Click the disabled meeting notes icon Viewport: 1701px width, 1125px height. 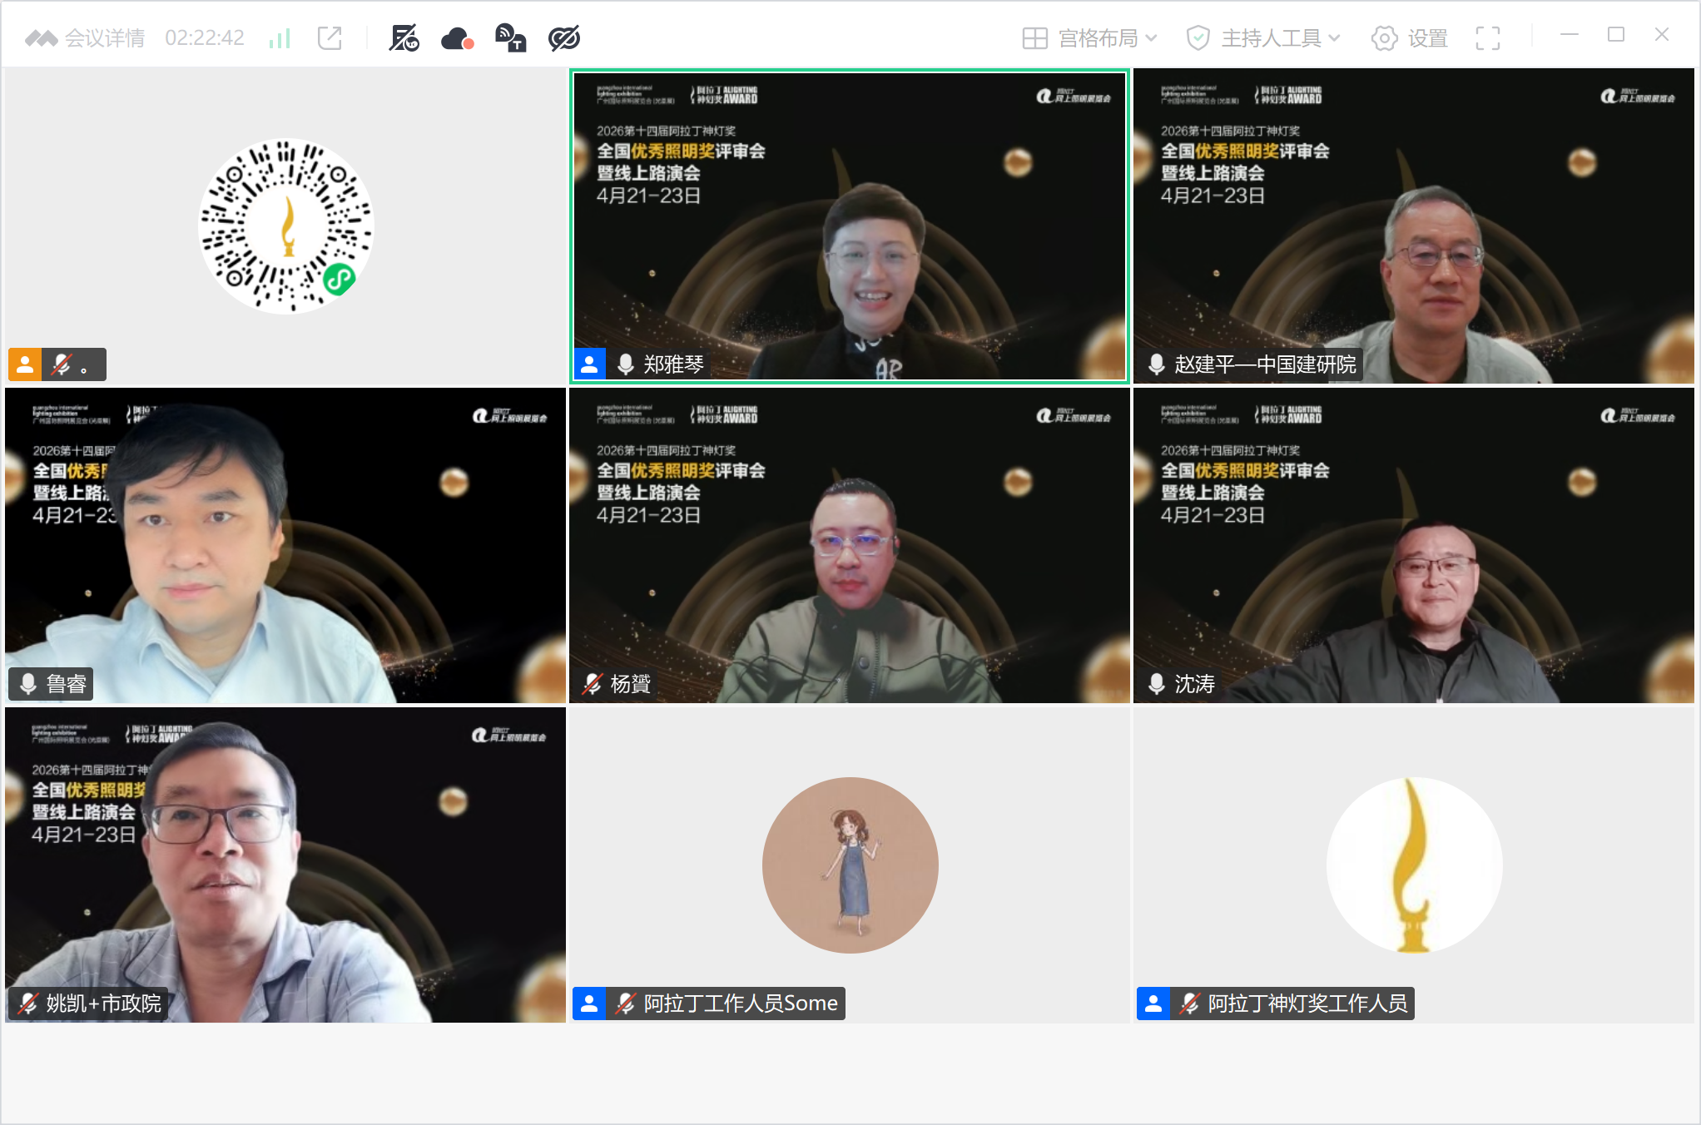(403, 37)
